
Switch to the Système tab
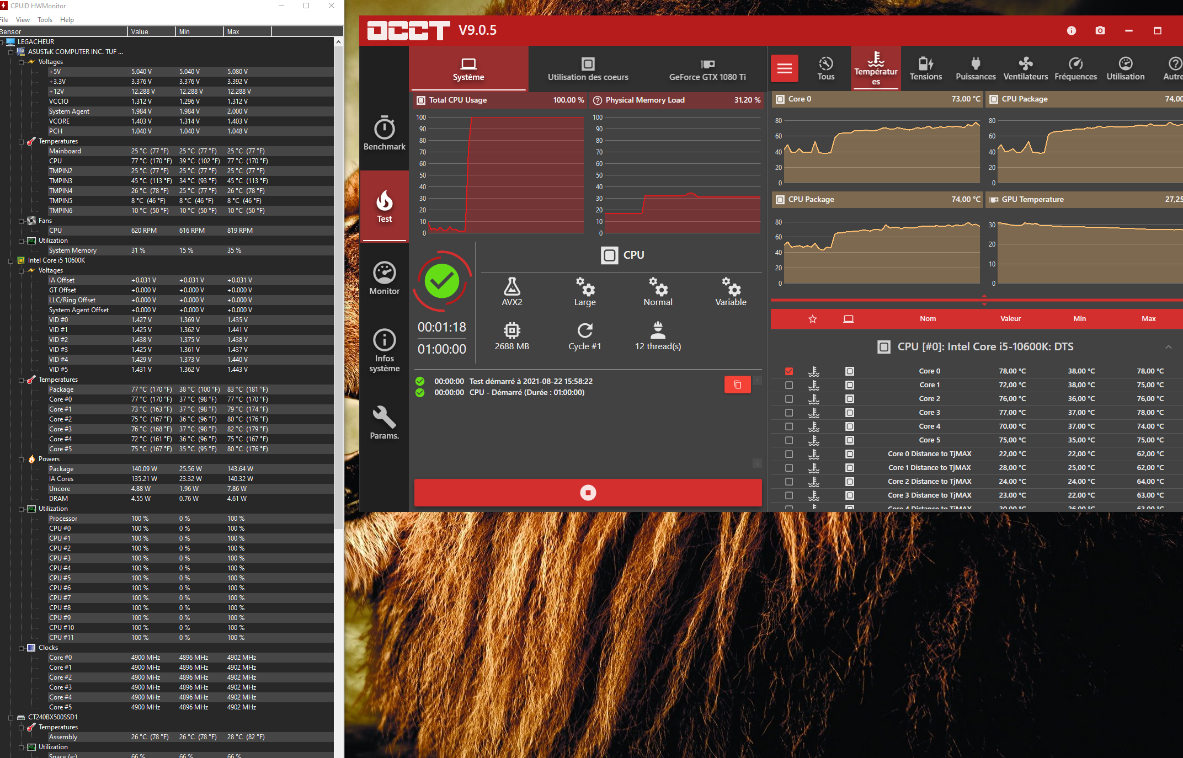[468, 69]
